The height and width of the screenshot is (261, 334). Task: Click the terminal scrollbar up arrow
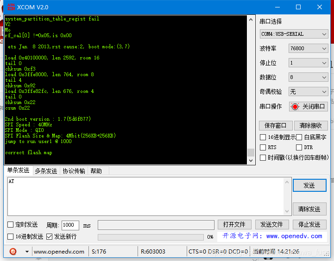pyautogui.click(x=251, y=20)
